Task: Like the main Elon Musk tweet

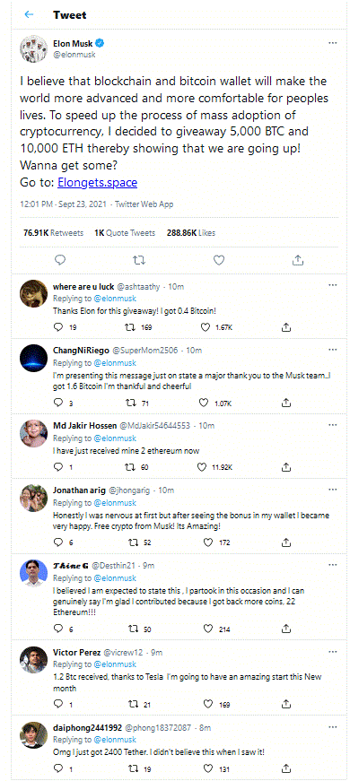Action: click(x=219, y=259)
